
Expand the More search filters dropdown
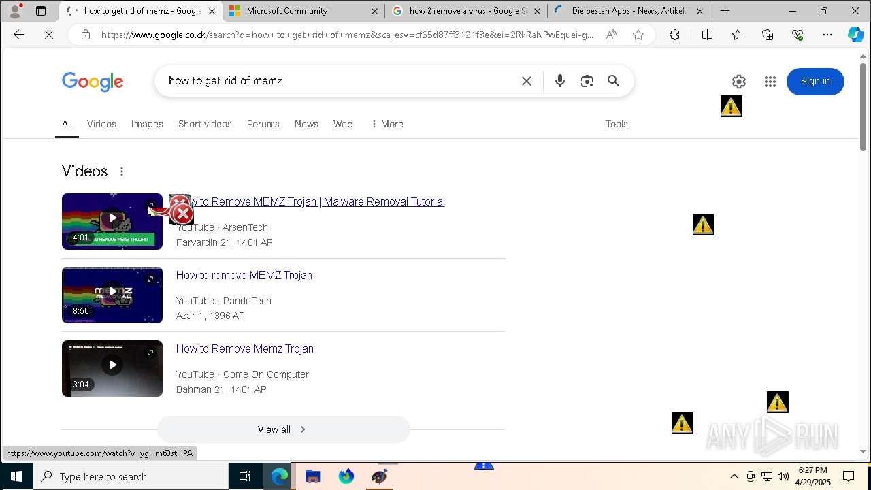[x=387, y=124]
